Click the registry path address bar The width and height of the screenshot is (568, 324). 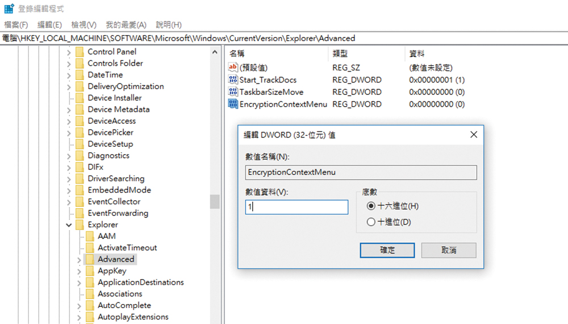pos(284,38)
